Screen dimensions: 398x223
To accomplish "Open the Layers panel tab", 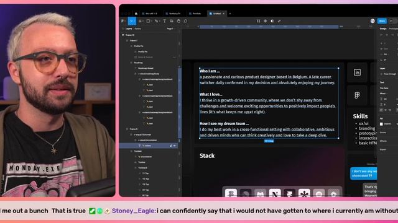I will pos(129,28).
